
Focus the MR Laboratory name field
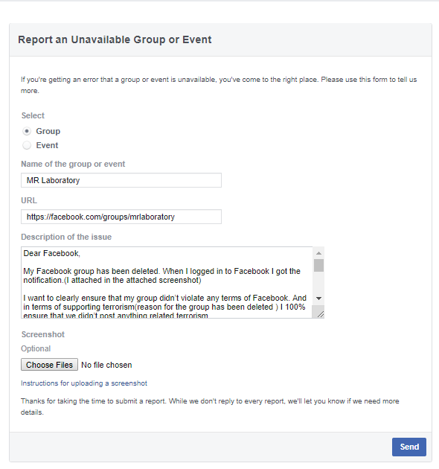point(121,180)
